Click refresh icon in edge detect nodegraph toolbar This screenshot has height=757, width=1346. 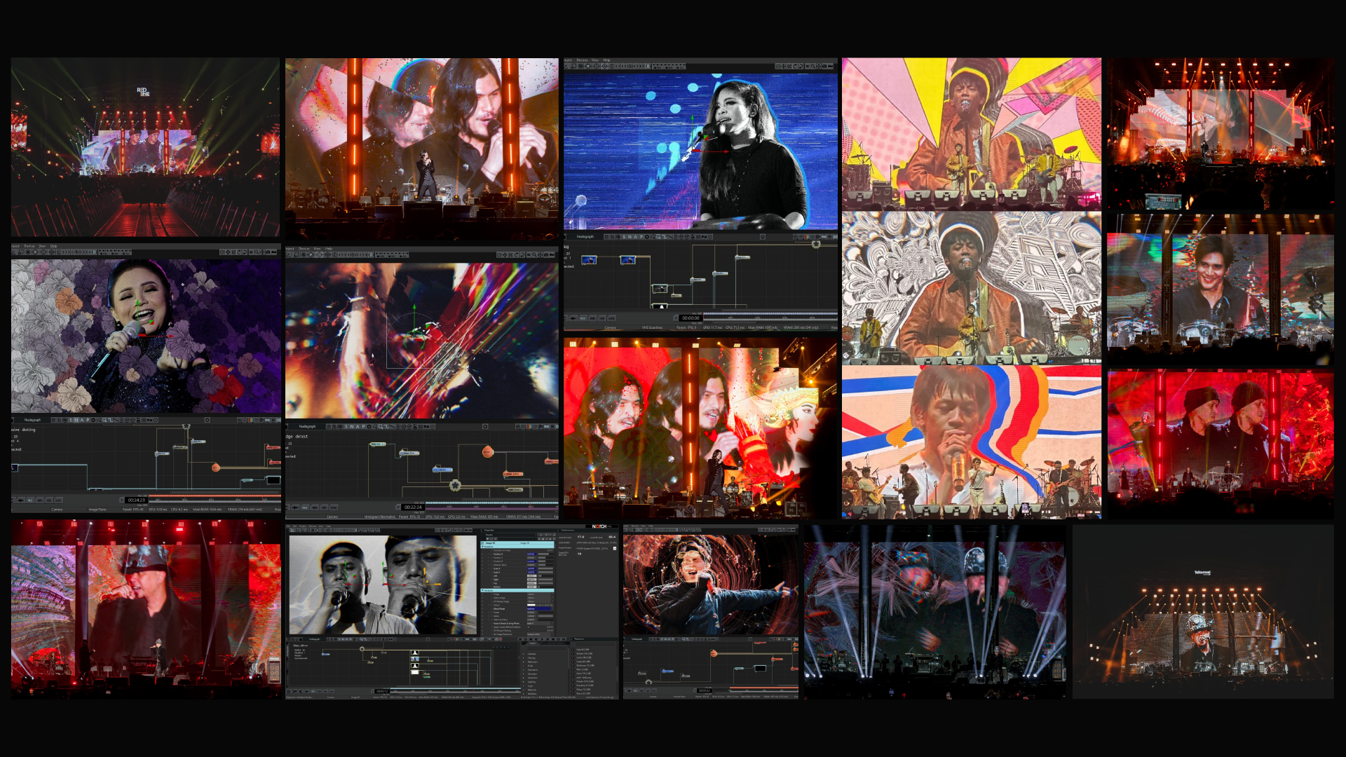click(x=485, y=426)
